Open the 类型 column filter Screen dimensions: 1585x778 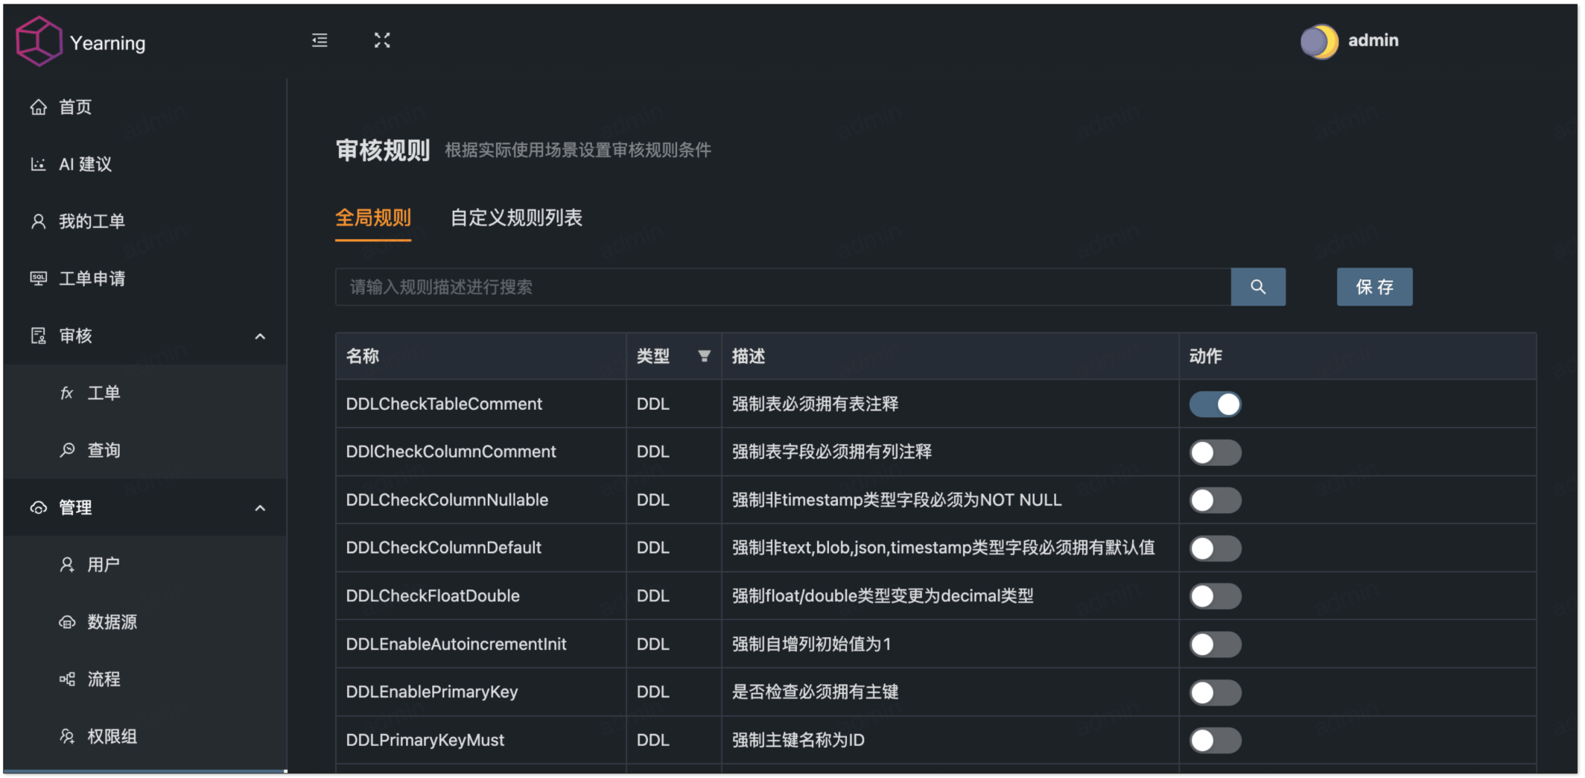tap(704, 356)
